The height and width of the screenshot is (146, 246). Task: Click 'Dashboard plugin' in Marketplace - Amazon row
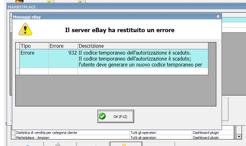click(x=206, y=138)
